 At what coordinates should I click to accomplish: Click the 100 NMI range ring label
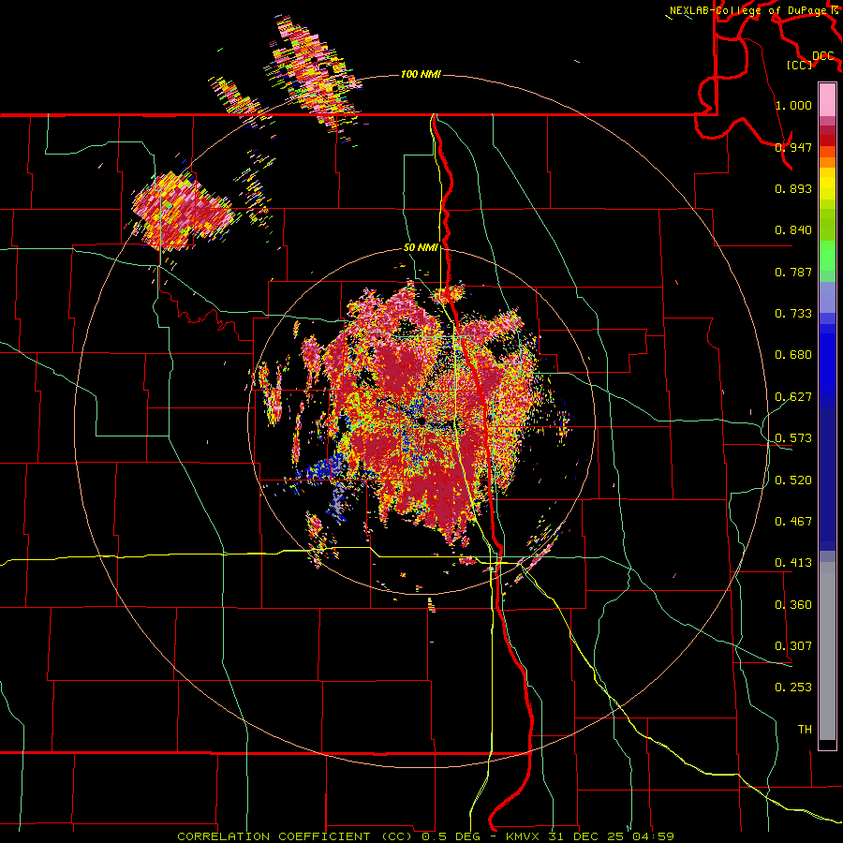click(x=421, y=74)
